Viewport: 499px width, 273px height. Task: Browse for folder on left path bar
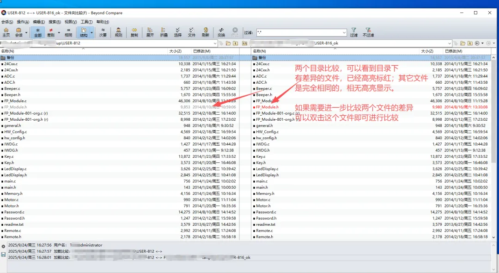pos(228,43)
